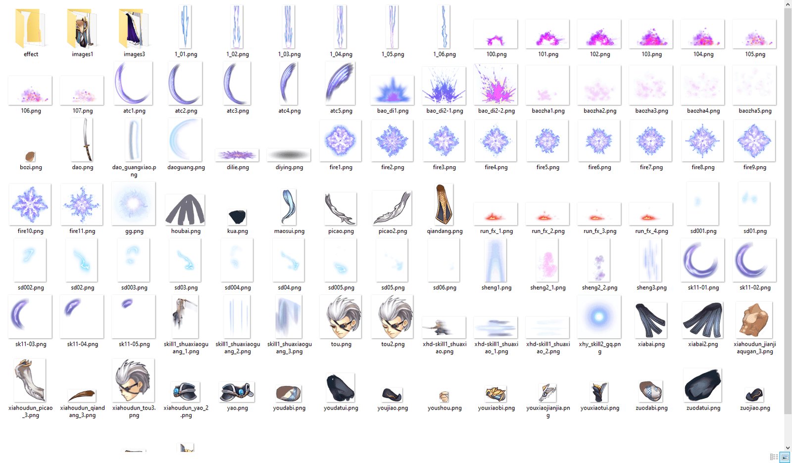Select the houbai.png file

[x=186, y=209]
